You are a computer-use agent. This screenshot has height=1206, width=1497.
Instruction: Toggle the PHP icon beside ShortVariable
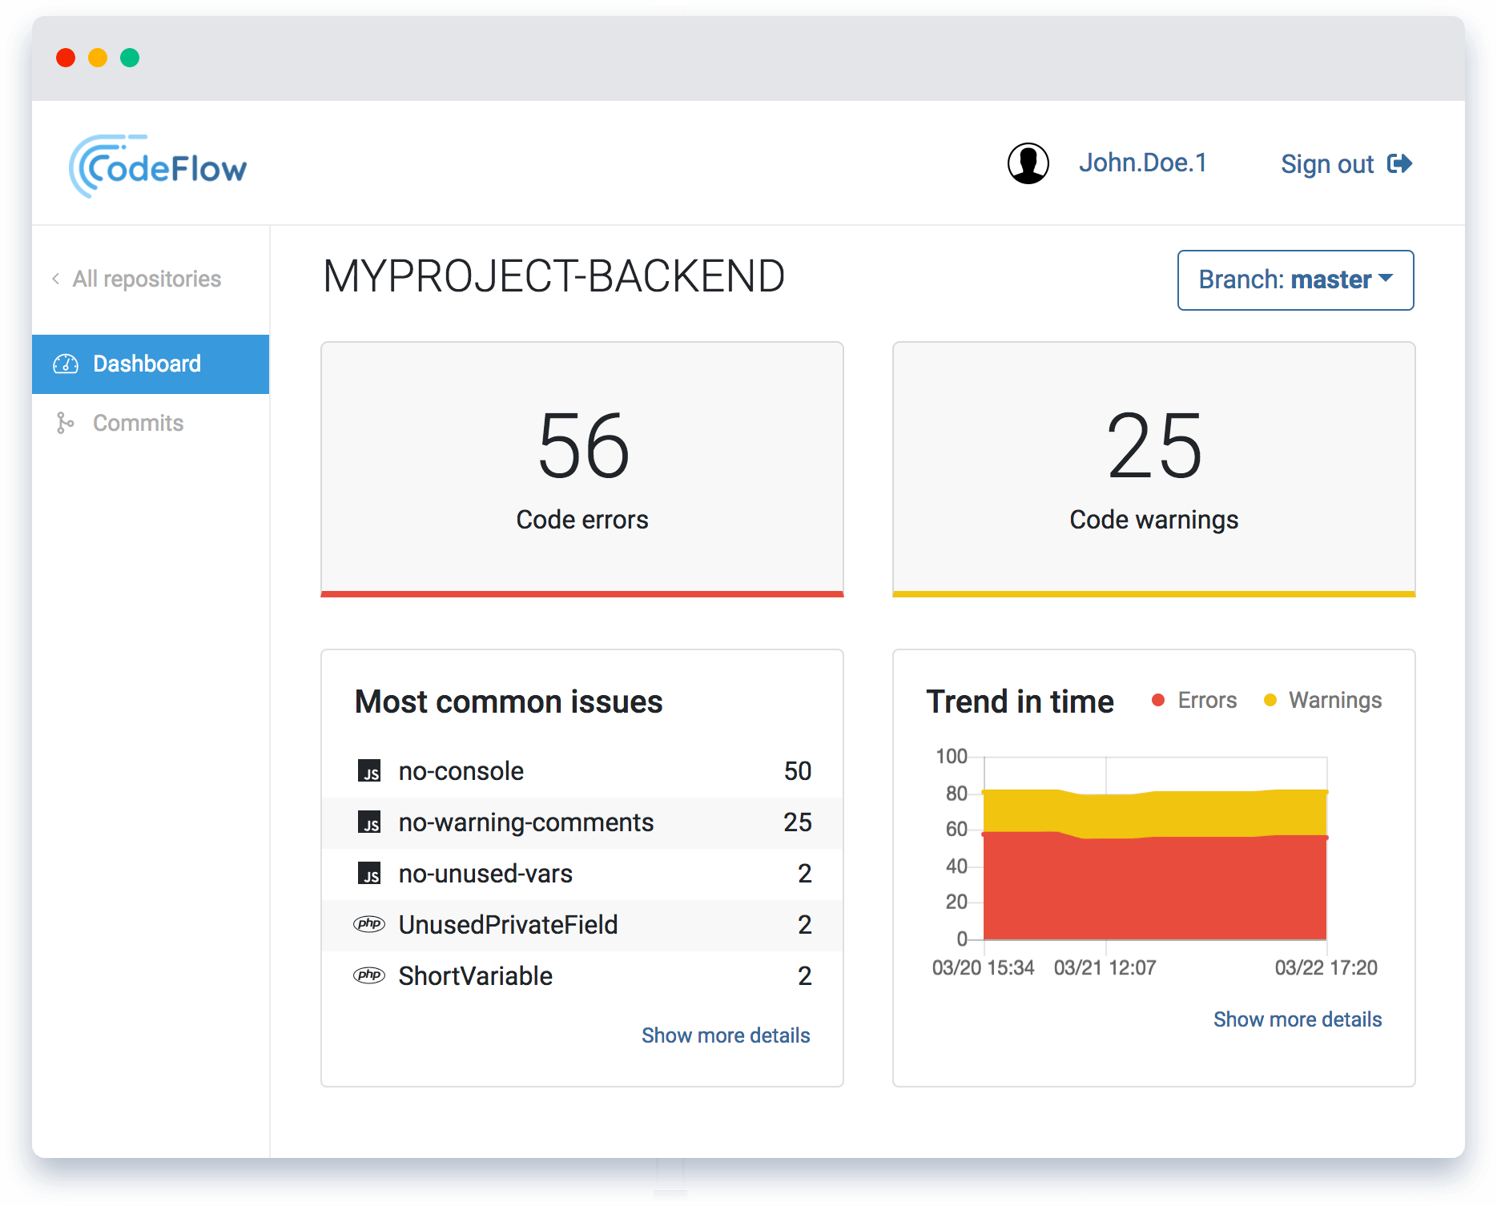pos(370,976)
